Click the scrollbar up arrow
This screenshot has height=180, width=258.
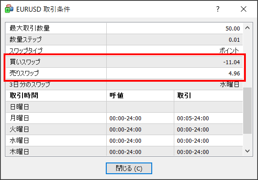[x=247, y=28]
